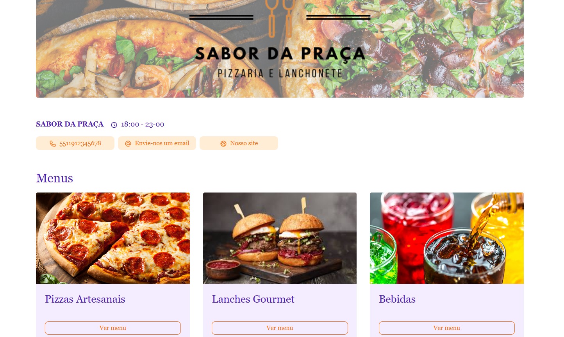Click the website globe icon

pos(223,144)
